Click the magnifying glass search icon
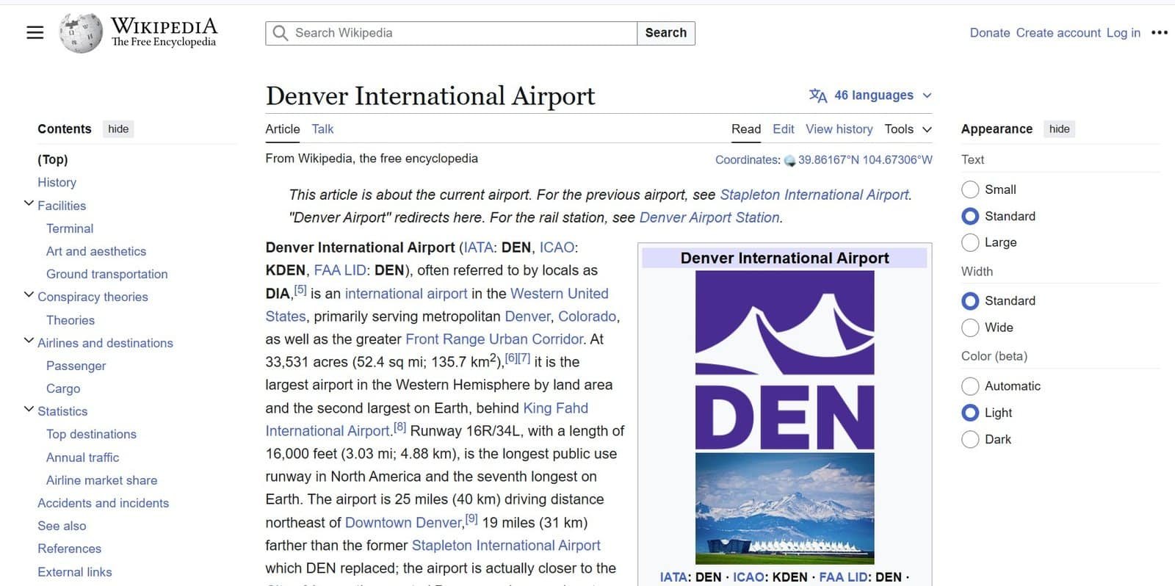 280,33
